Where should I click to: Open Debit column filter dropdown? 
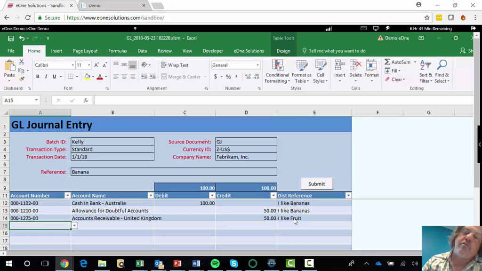coord(212,195)
